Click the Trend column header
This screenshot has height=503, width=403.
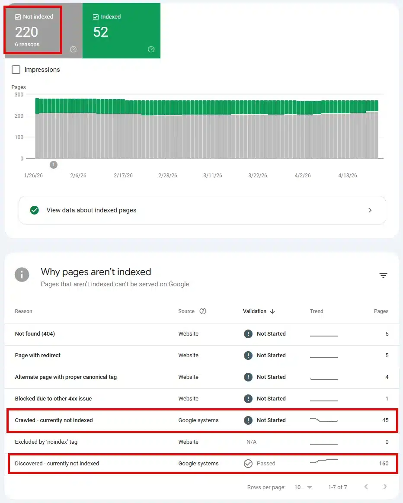(x=317, y=311)
